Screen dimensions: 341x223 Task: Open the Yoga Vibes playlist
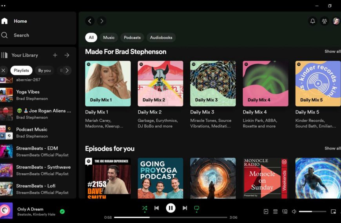(x=37, y=95)
